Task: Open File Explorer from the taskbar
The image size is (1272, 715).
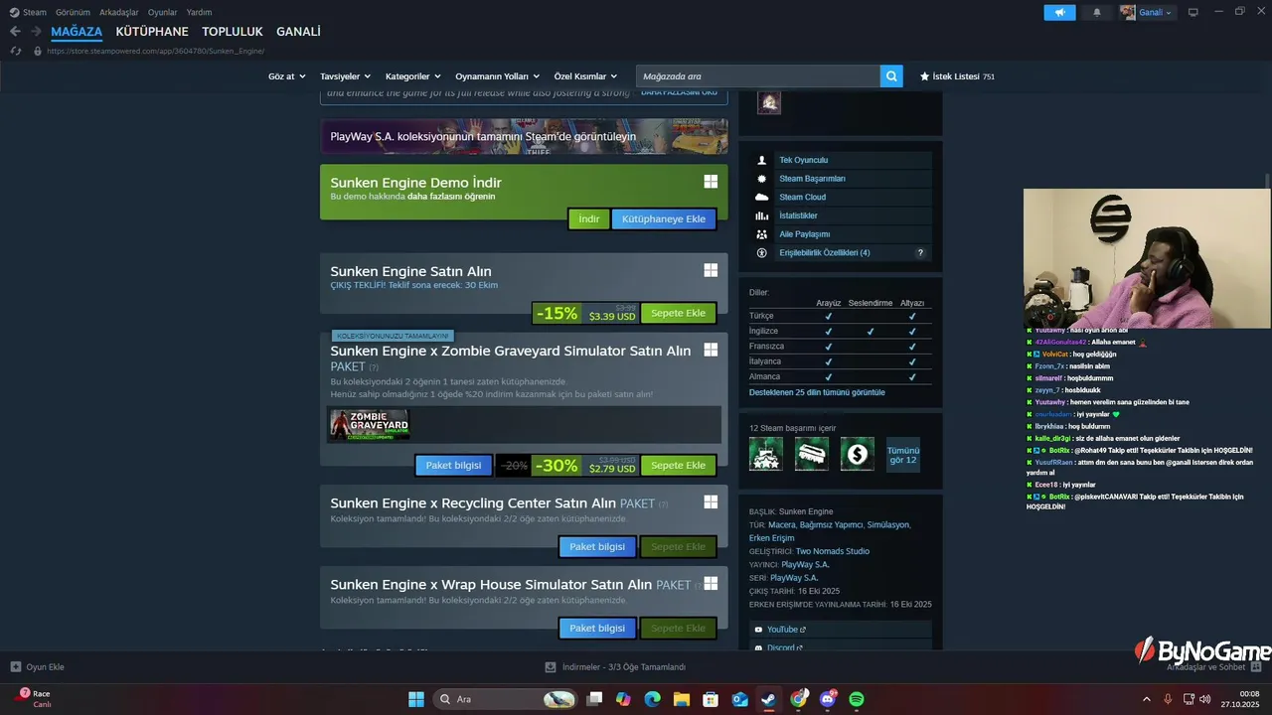Action: coord(682,699)
